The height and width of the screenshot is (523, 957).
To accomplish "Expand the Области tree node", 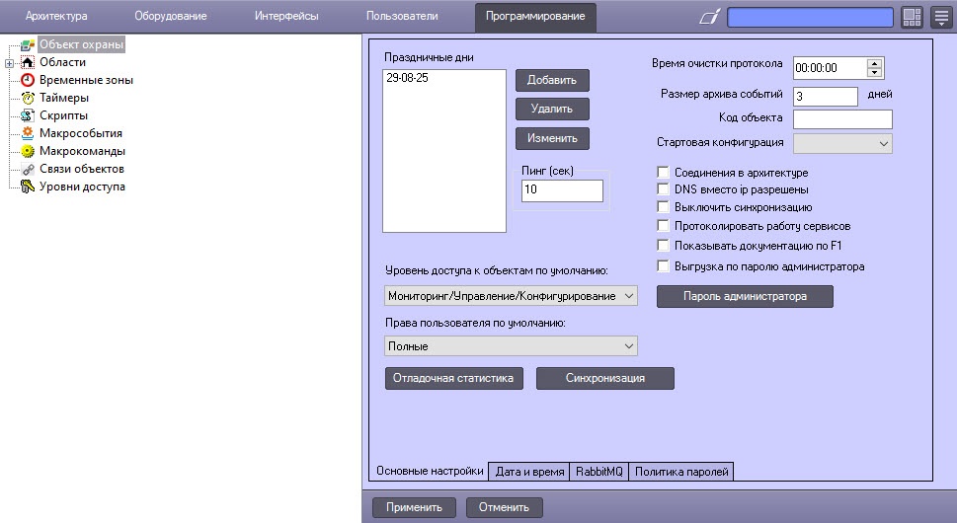I will 9,63.
